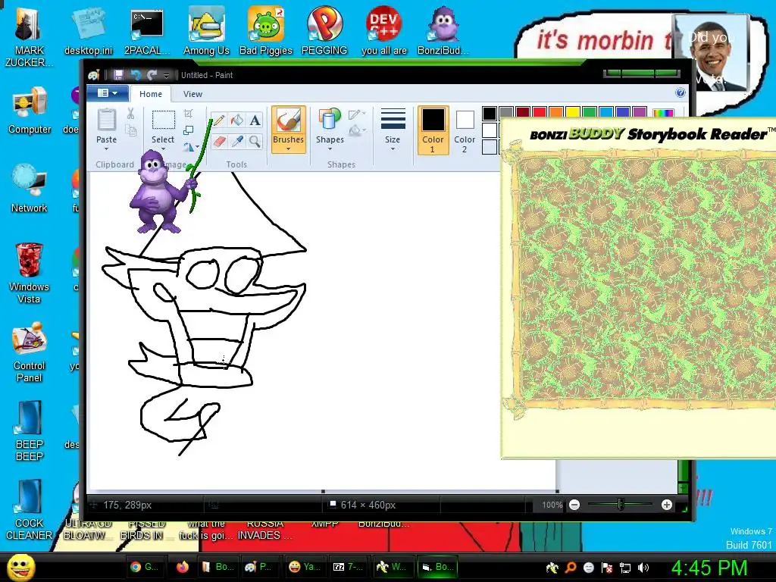Click the volume speaker tray icon
This screenshot has height=582, width=776.
(x=643, y=568)
